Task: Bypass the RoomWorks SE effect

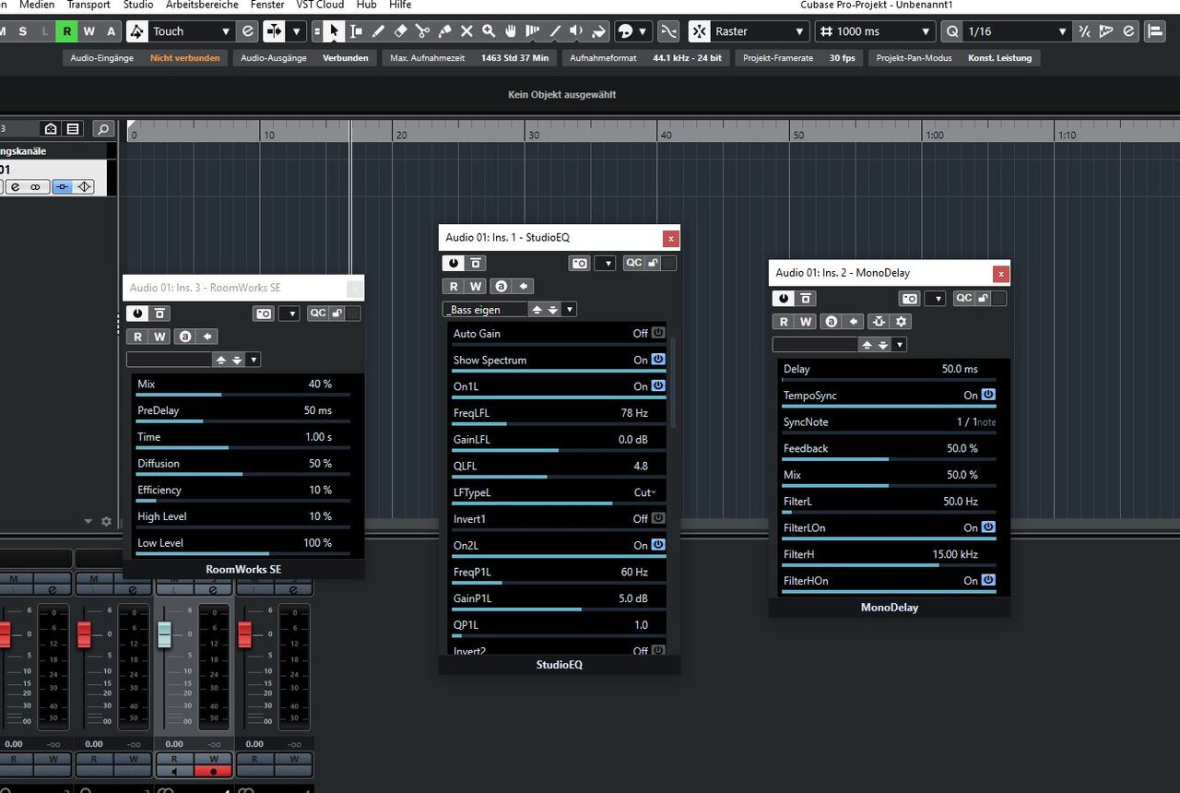Action: click(x=161, y=314)
